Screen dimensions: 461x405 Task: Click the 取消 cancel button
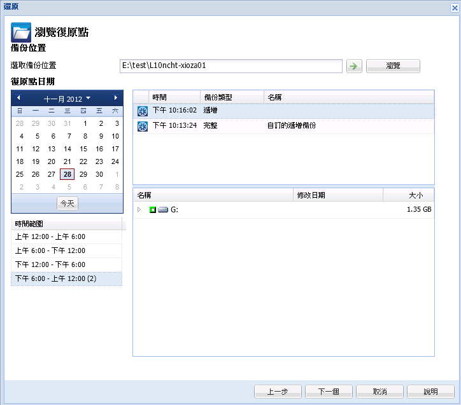point(380,392)
